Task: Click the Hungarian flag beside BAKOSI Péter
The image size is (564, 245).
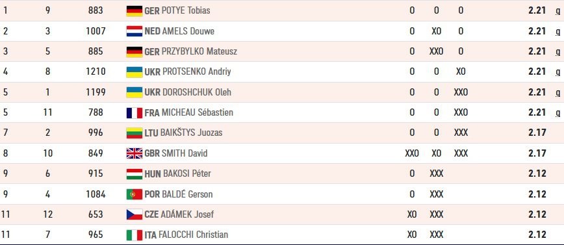Action: [x=134, y=174]
